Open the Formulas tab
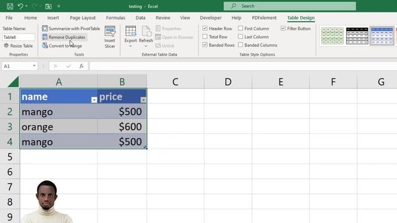Viewport: 397px width, 223px height. point(115,18)
